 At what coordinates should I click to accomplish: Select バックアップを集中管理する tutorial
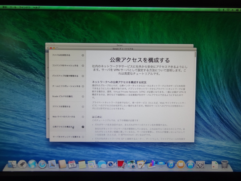click(67, 76)
